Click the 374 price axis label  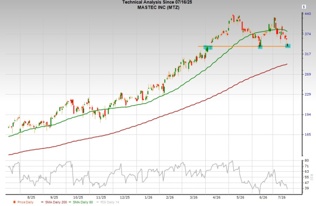308,34
